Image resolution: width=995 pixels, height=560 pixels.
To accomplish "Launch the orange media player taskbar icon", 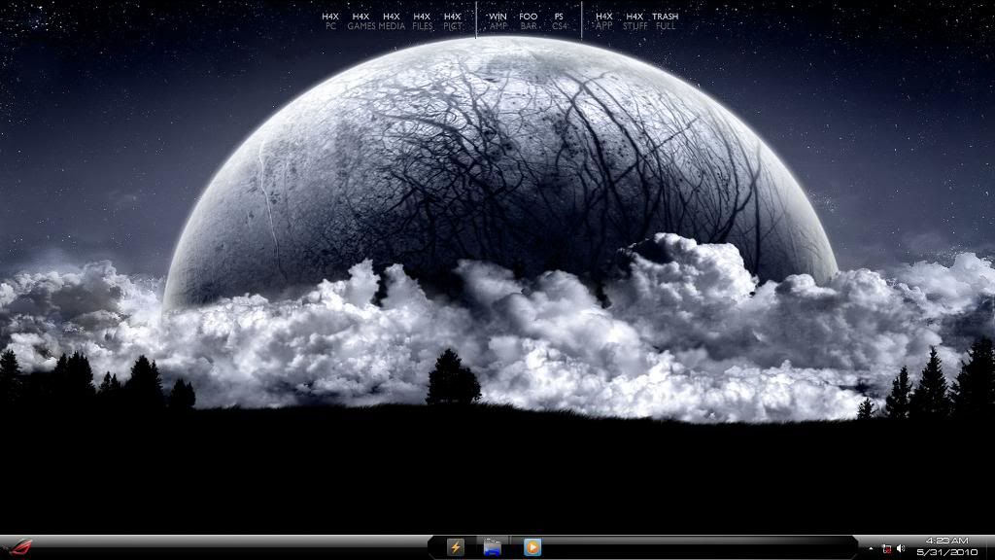I will pos(532,547).
